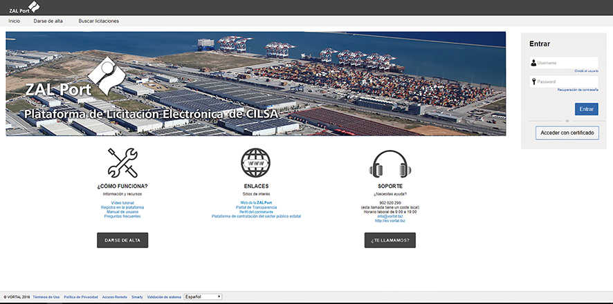Image resolution: width=613 pixels, height=304 pixels.
Task: Click the ¿TE LLAMAMOS? button
Action: point(390,240)
